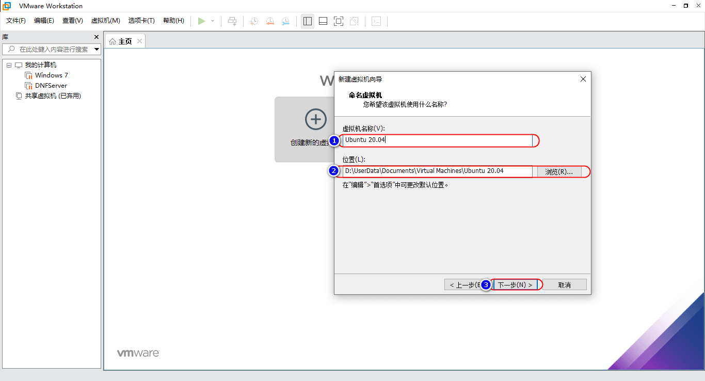Select 共享虚拟机 (已弃用) tree item
The height and width of the screenshot is (381, 705).
pos(53,96)
